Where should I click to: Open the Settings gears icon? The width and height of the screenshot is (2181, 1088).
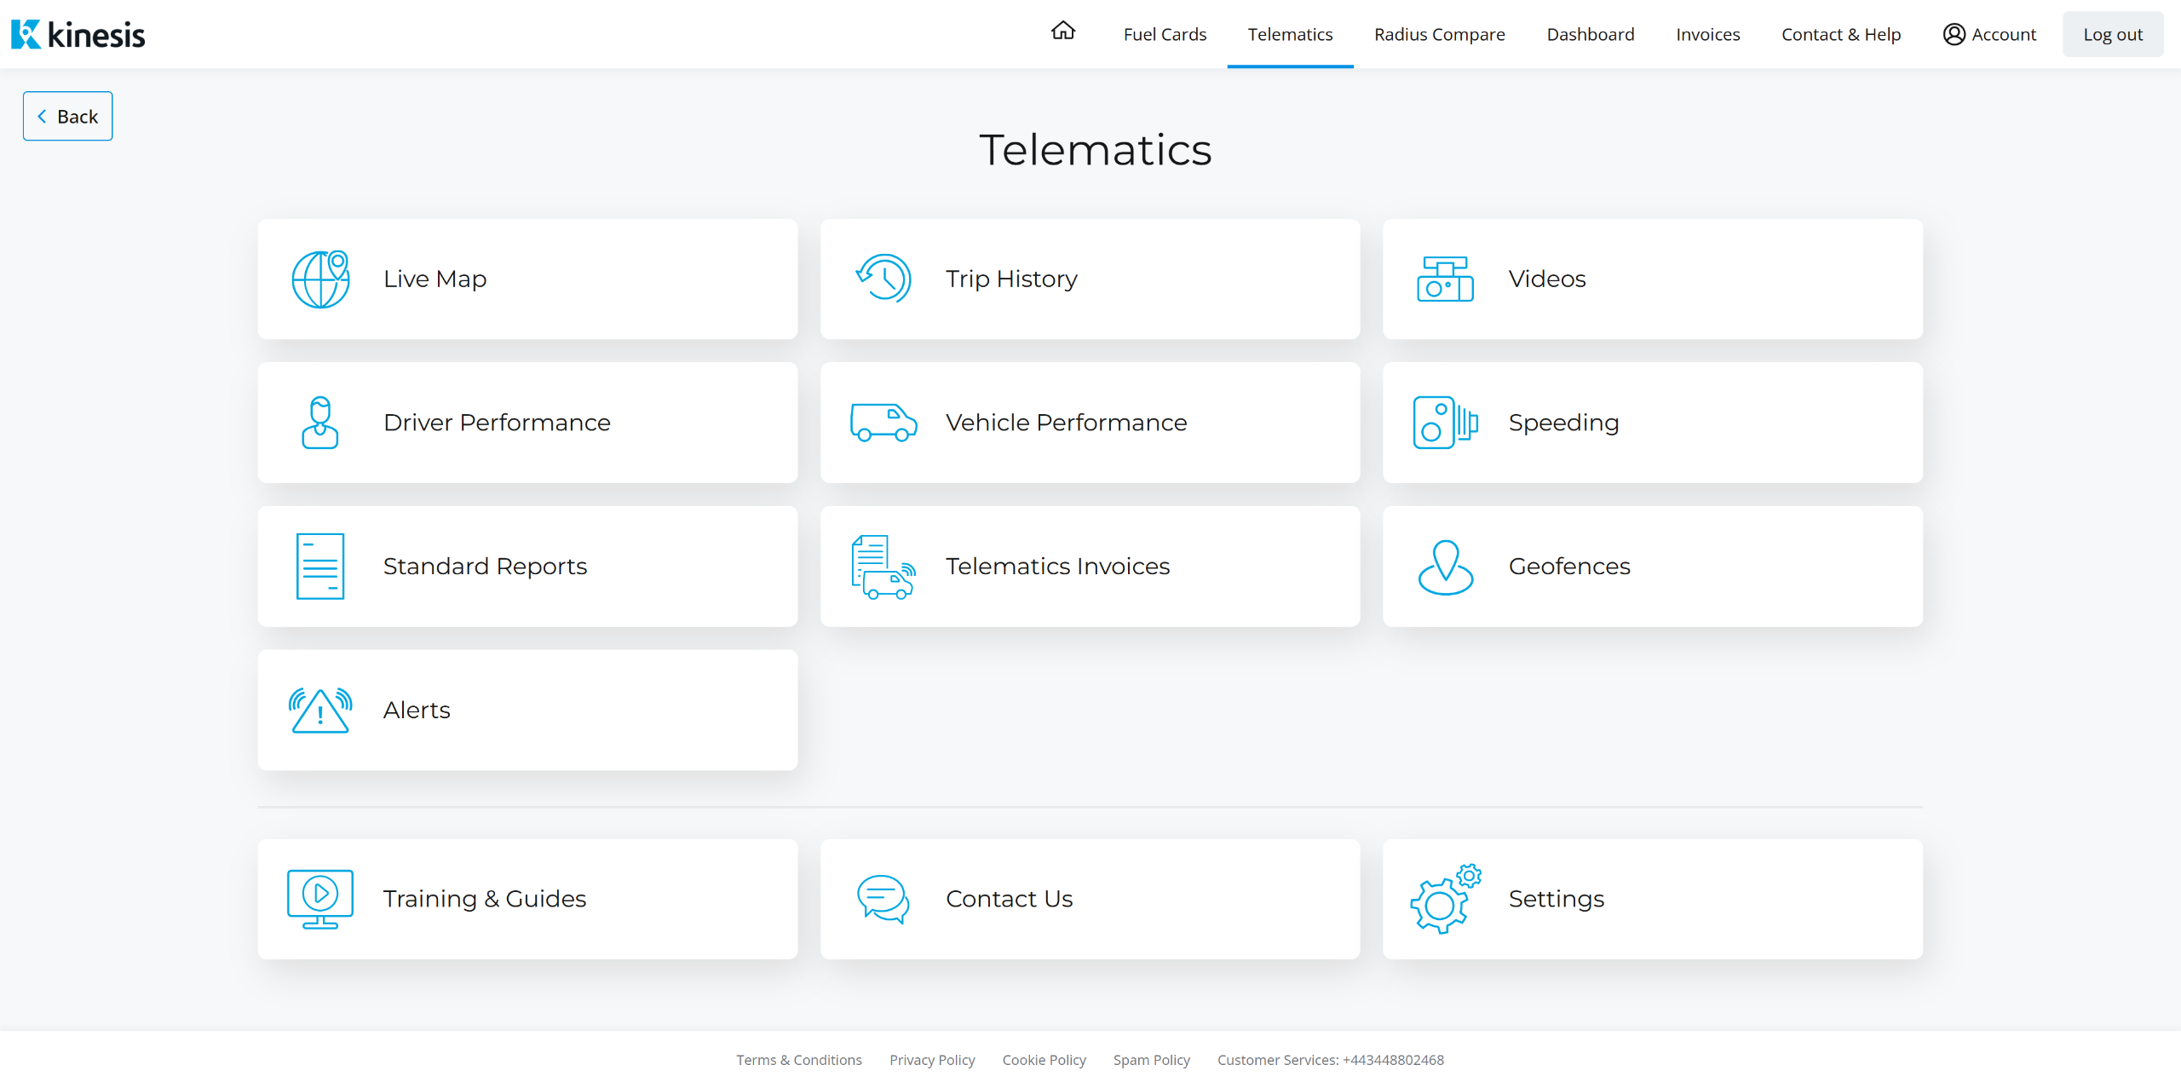tap(1445, 900)
